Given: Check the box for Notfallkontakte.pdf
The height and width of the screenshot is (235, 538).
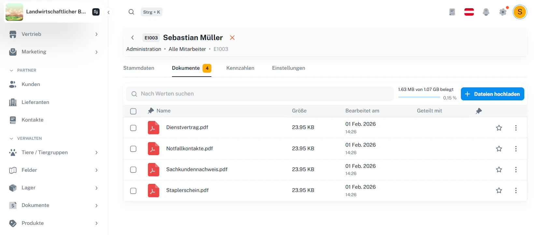Looking at the screenshot, I should pos(133,149).
